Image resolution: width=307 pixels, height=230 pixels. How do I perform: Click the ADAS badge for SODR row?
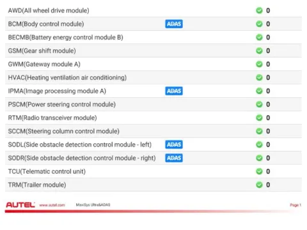click(174, 158)
